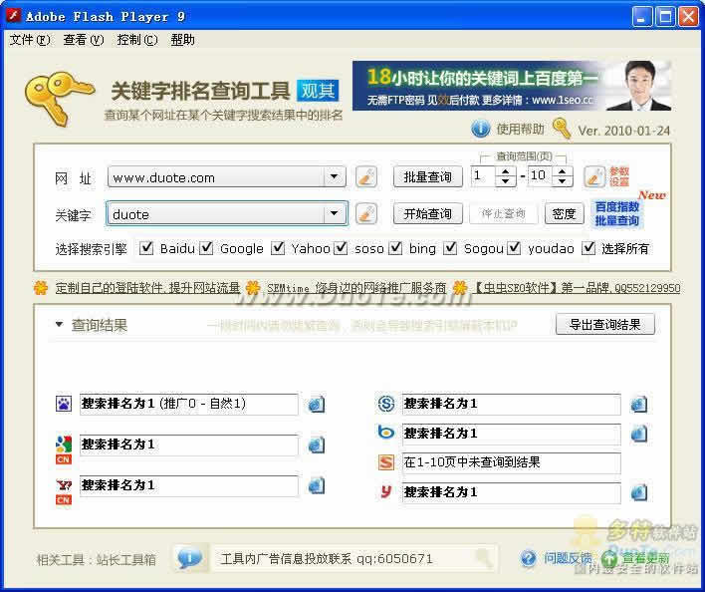Image resolution: width=705 pixels, height=592 pixels.
Task: Collapse the 查询结果 results section
Action: (59, 324)
